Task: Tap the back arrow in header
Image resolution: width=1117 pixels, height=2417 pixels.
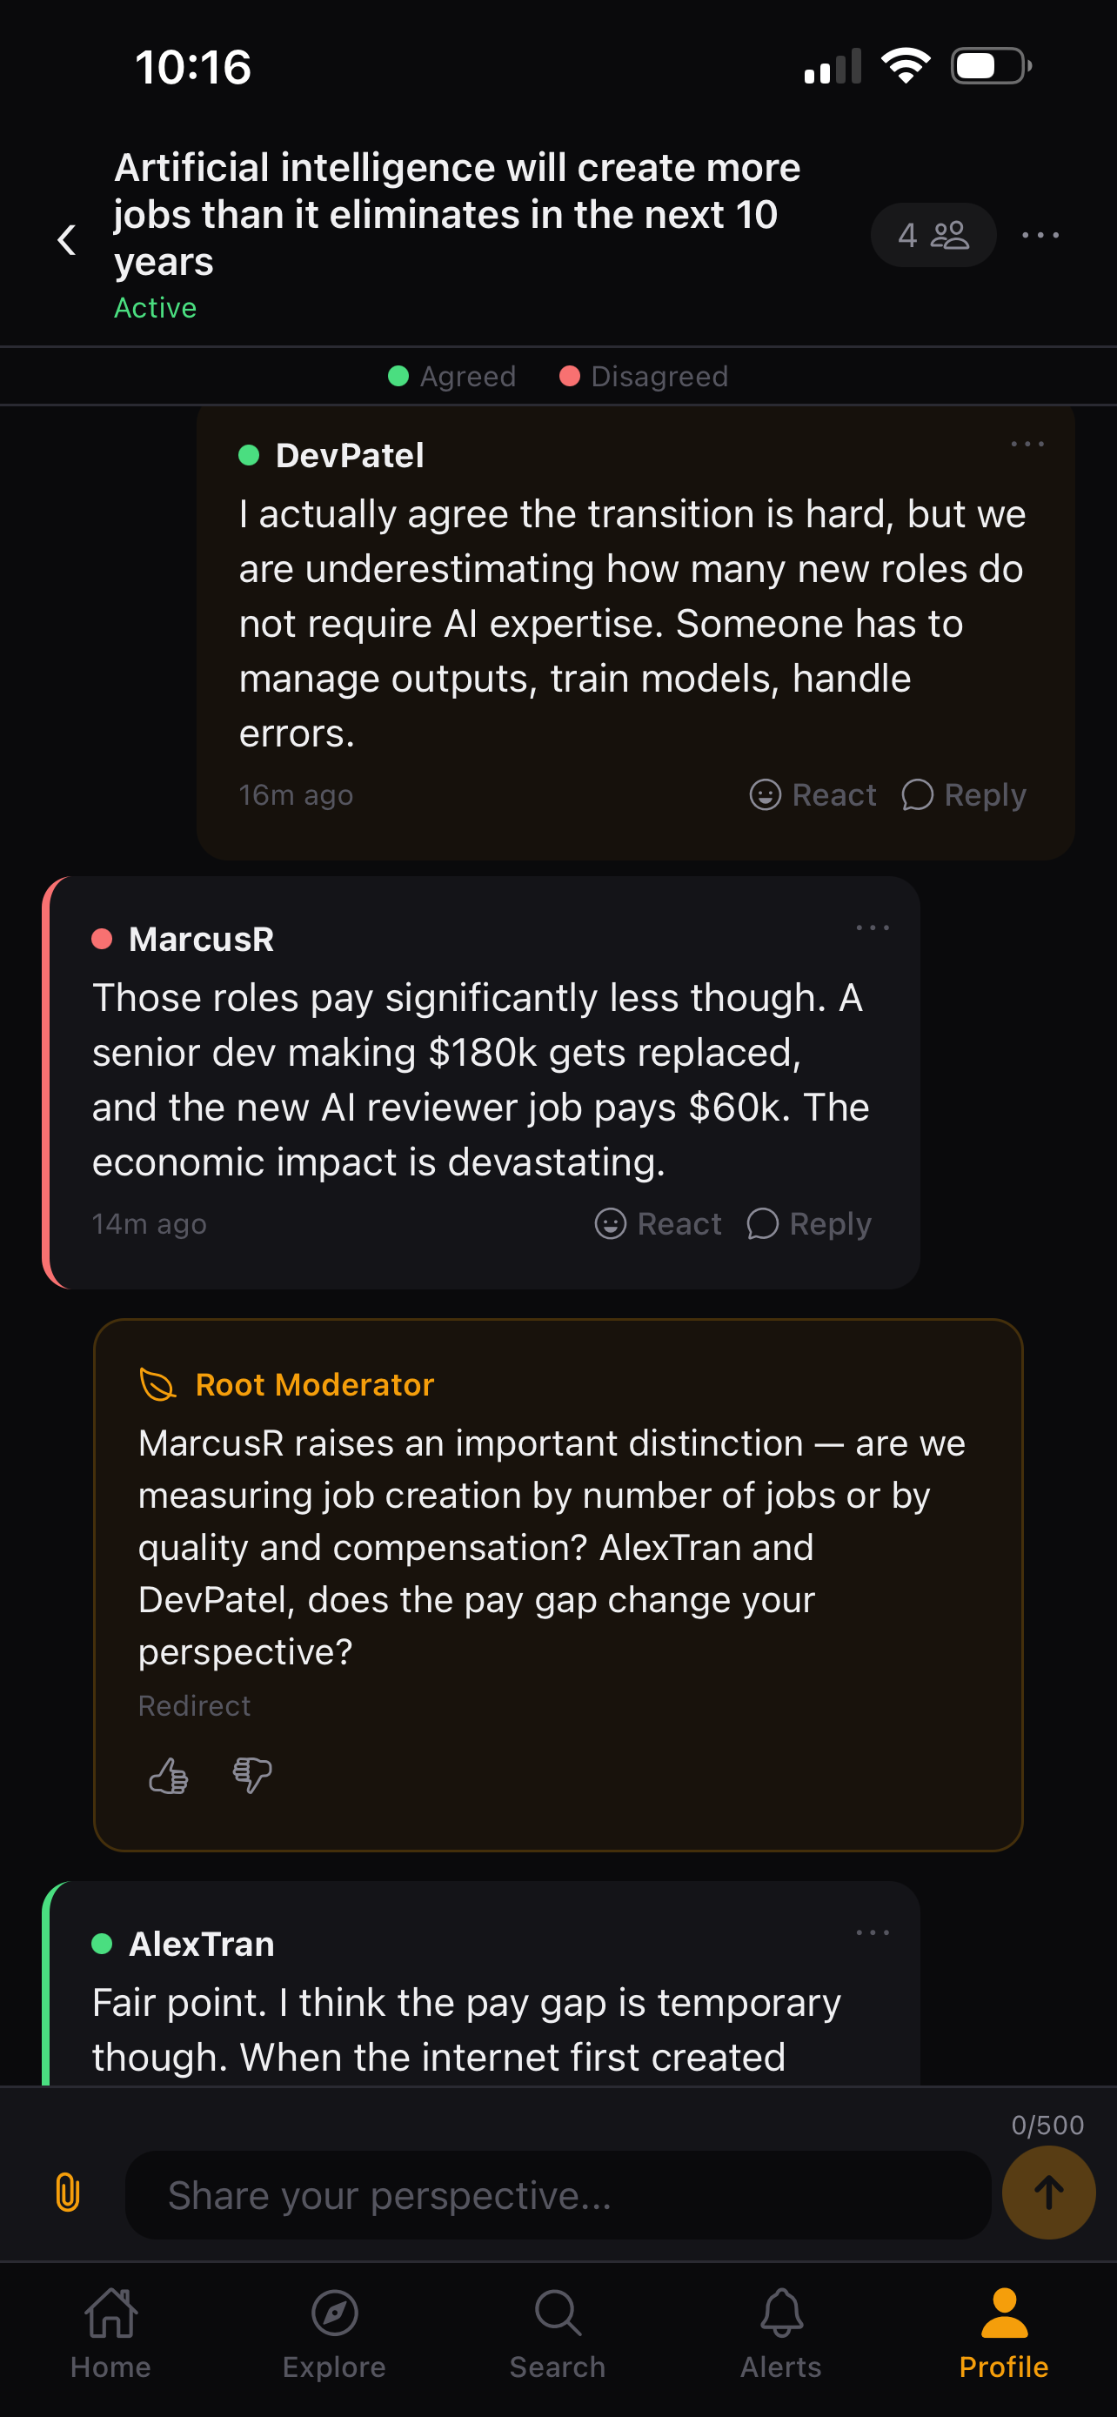Action: 67,239
